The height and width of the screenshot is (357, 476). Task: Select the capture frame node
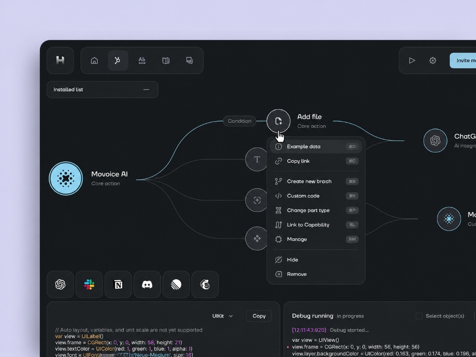tap(257, 200)
